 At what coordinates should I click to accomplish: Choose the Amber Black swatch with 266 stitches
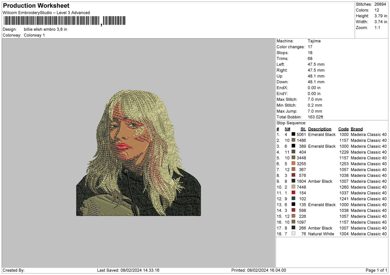click(x=293, y=228)
